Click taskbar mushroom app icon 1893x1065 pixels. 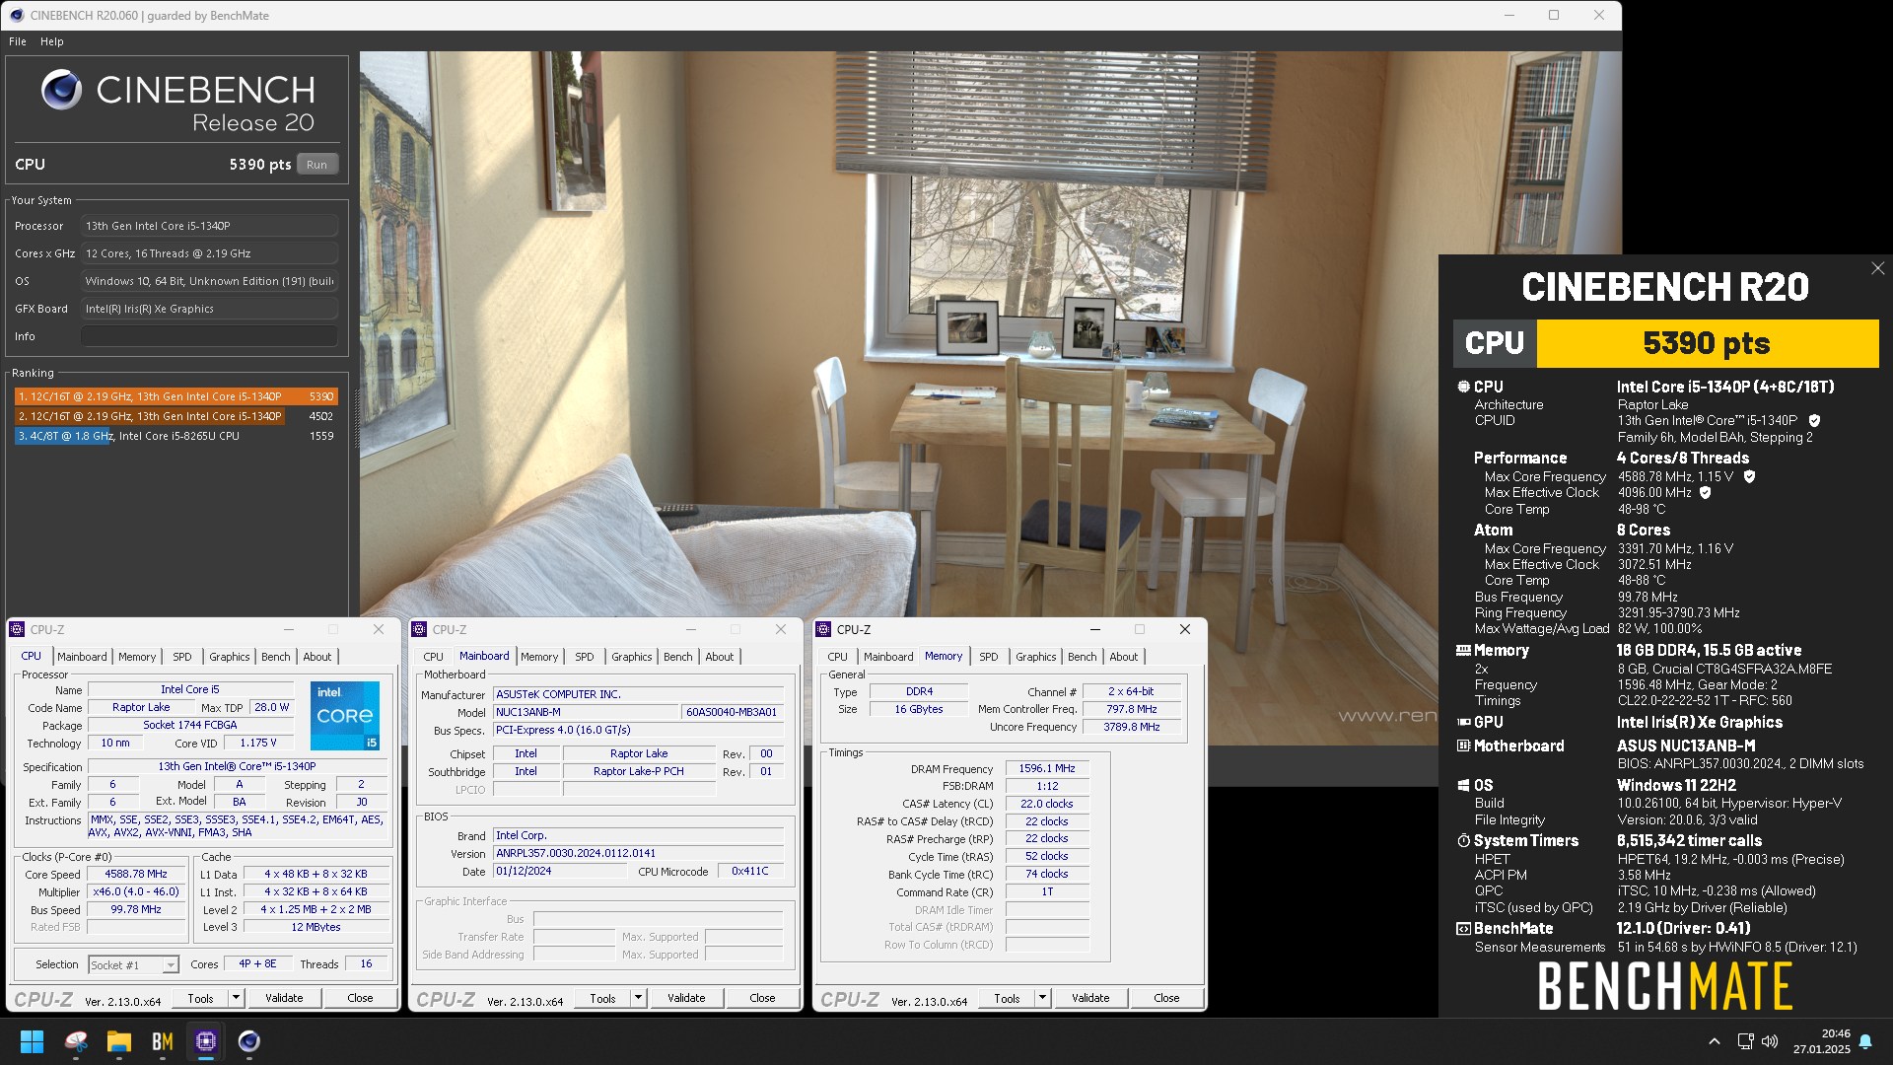76,1041
